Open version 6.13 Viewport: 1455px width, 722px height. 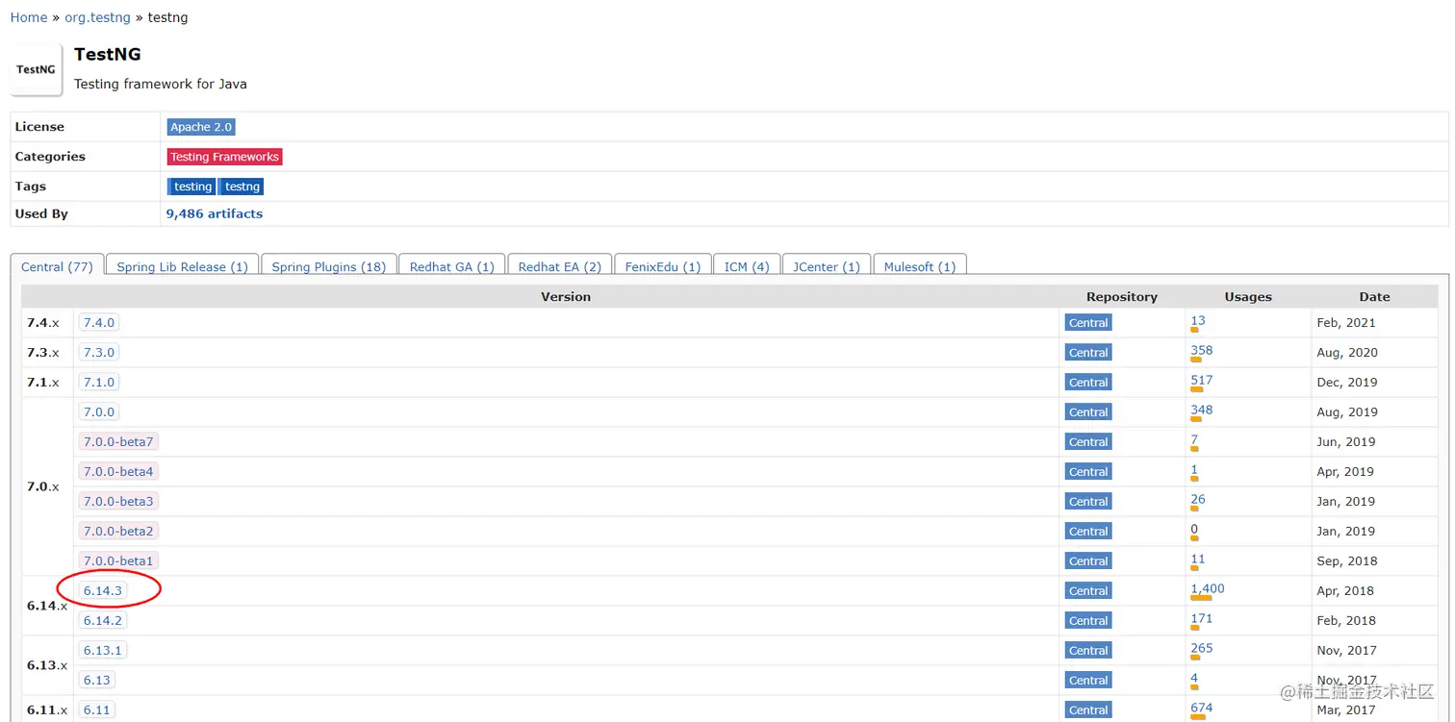(97, 681)
